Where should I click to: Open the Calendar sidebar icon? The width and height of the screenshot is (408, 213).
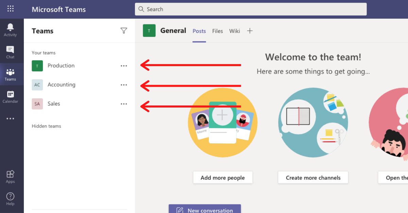pos(10,97)
